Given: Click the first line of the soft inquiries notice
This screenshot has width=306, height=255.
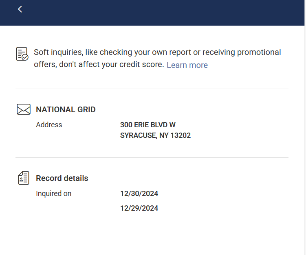Looking at the screenshot, I should tap(157, 52).
